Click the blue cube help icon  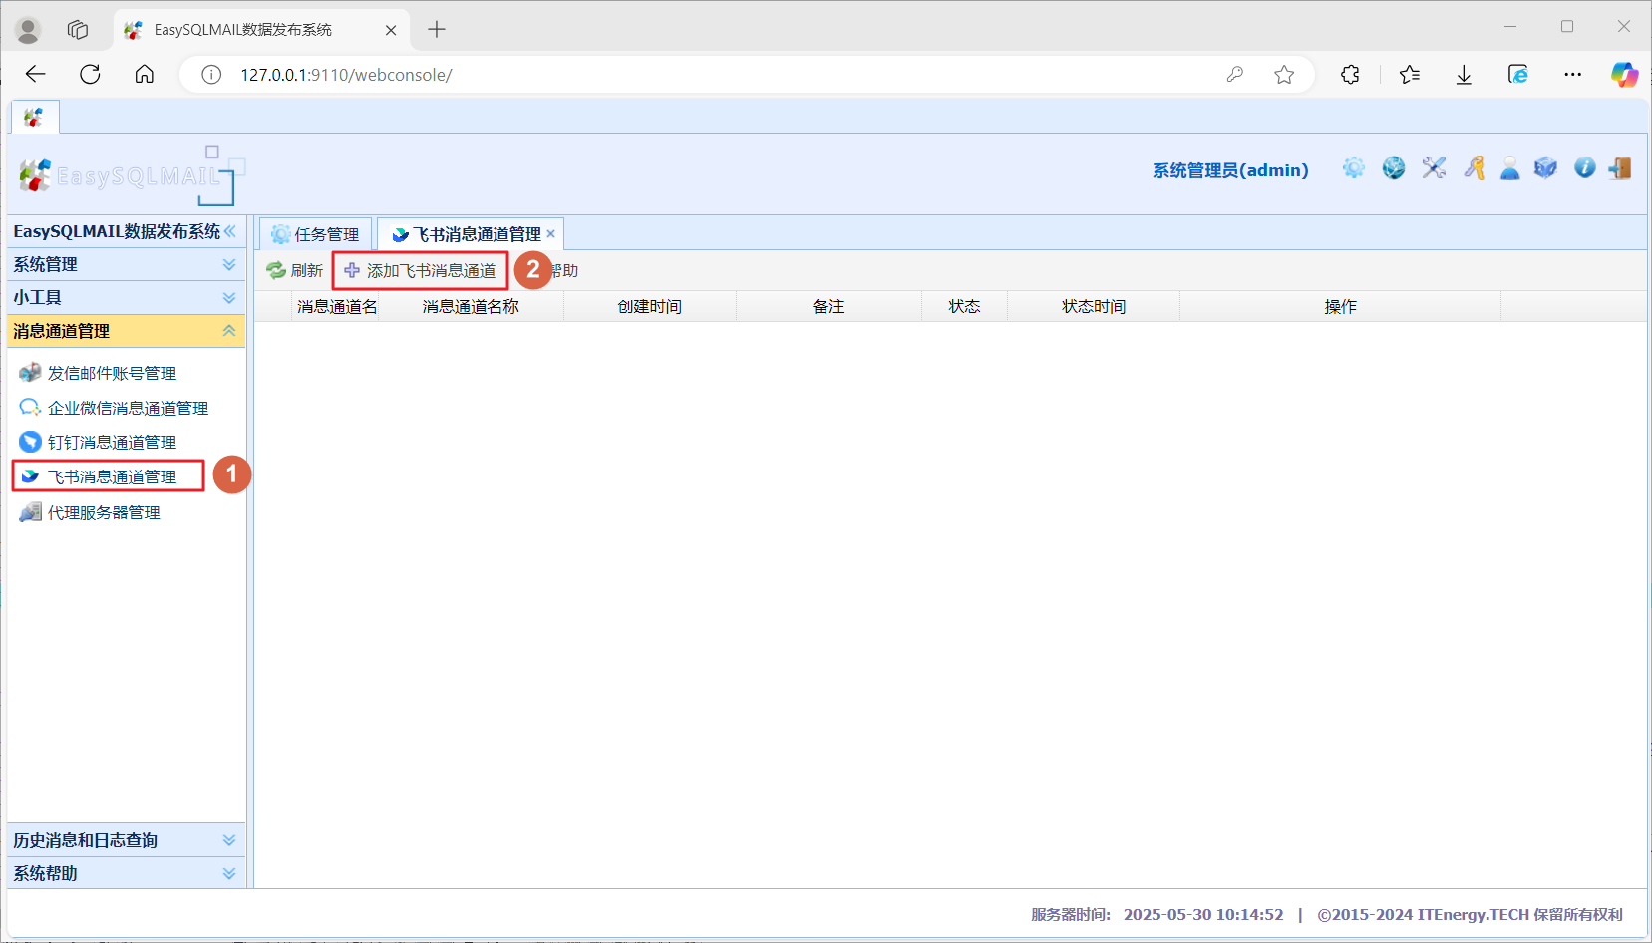[x=1546, y=168]
